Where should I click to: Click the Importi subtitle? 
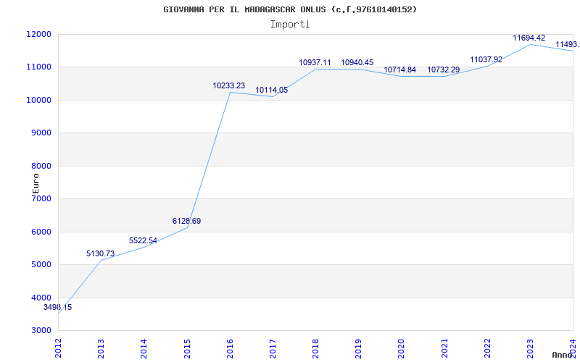click(x=290, y=25)
